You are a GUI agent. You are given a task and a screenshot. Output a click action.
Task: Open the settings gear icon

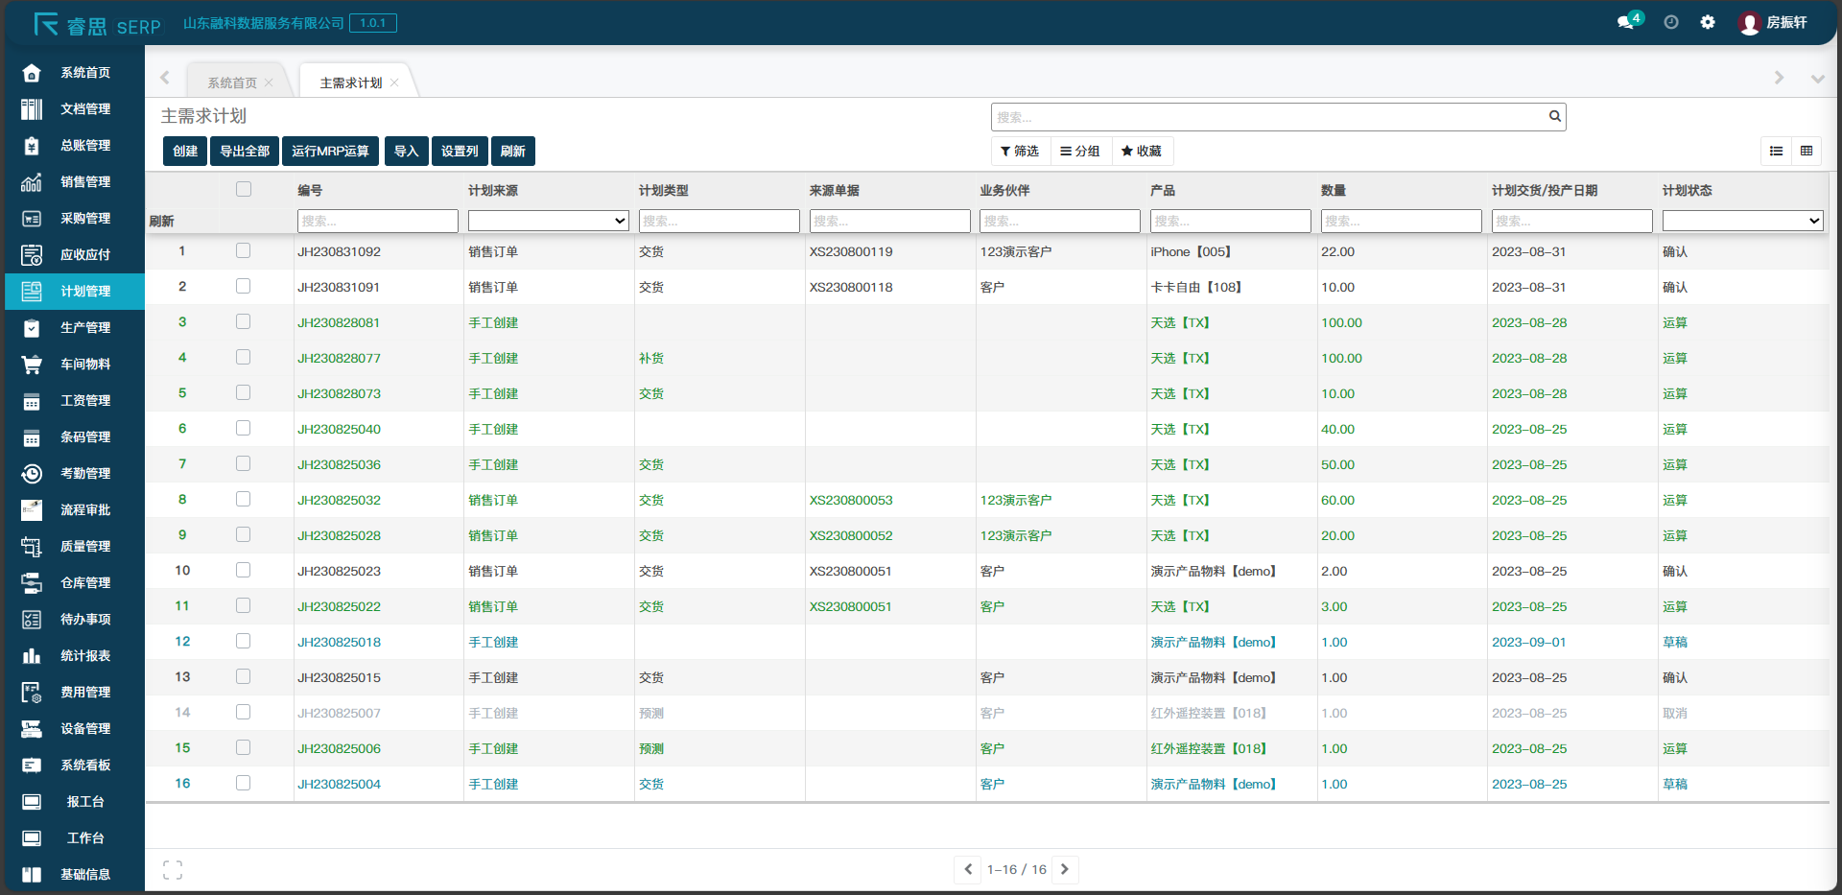tap(1708, 22)
